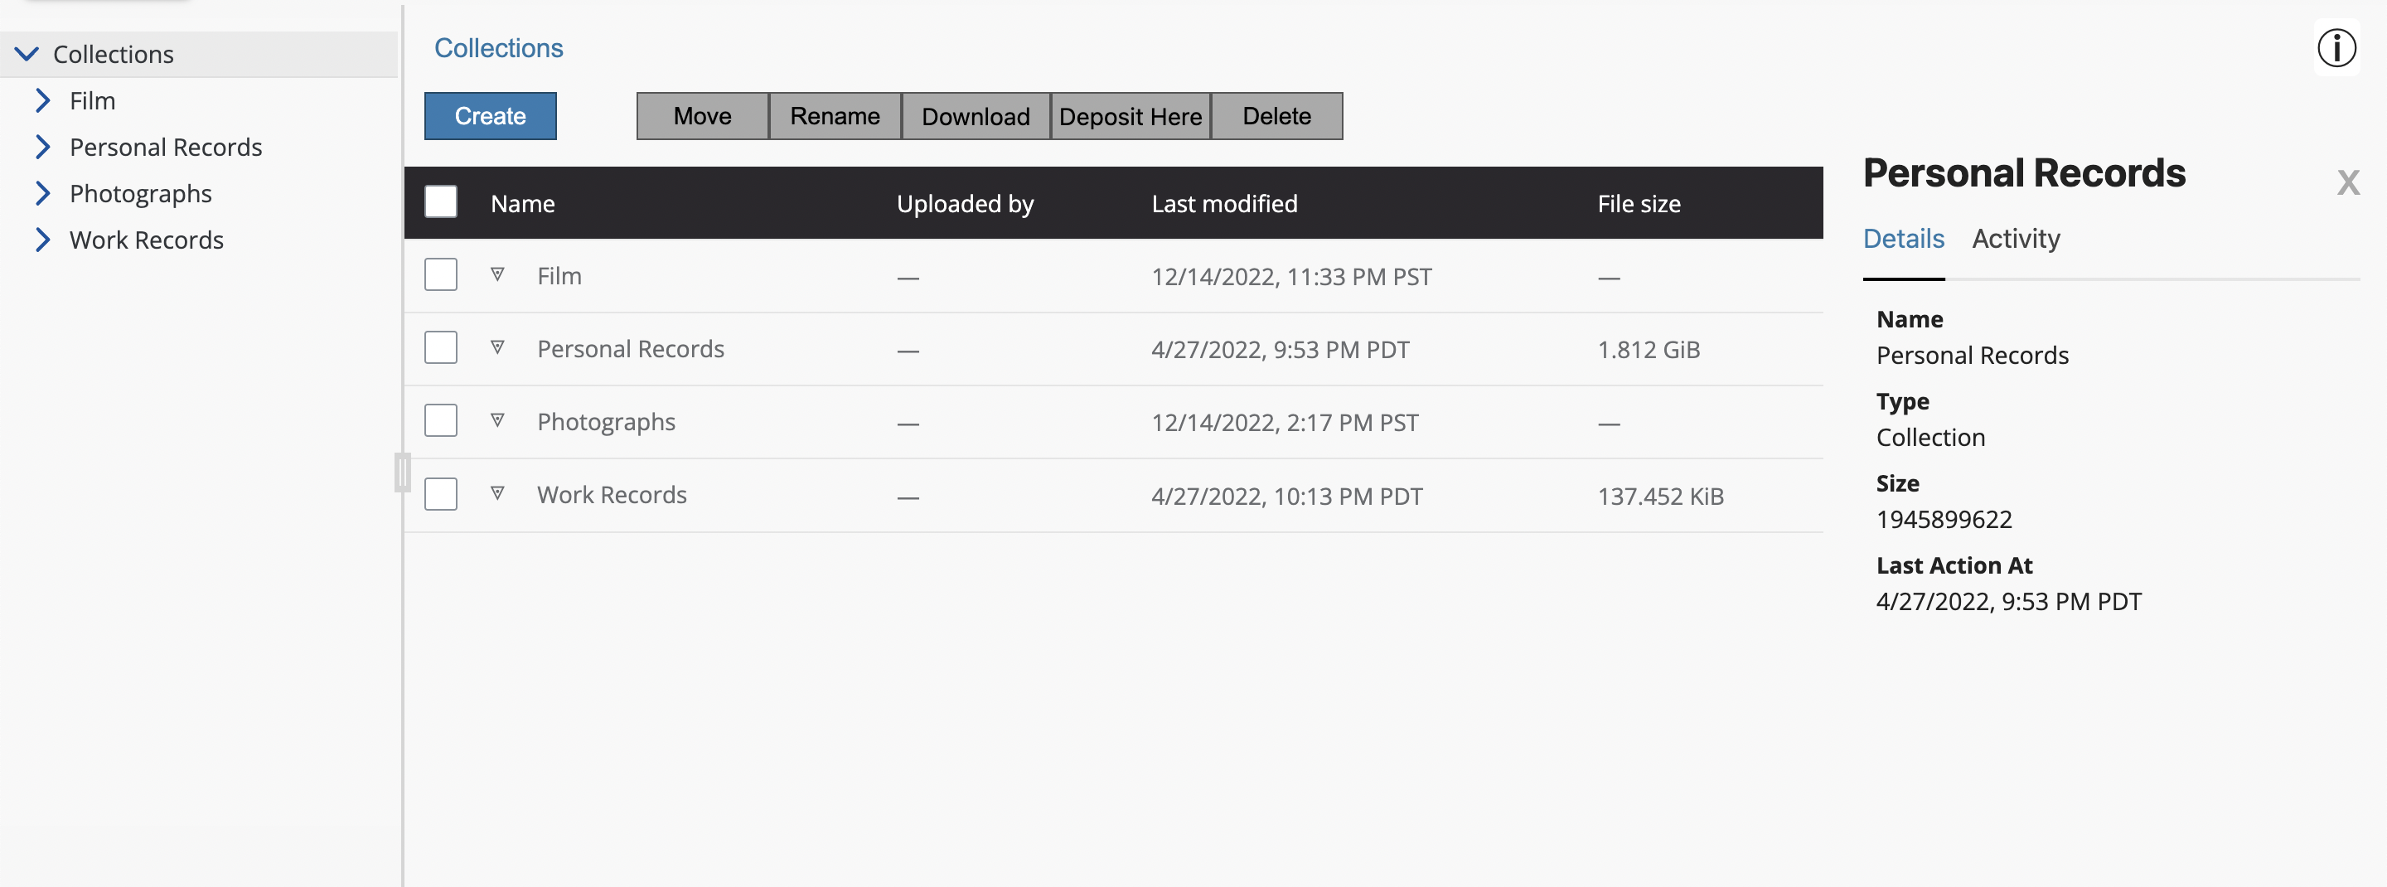Click the blue Create button
2387x887 pixels.
coord(490,116)
